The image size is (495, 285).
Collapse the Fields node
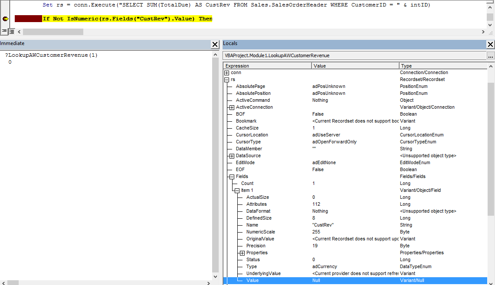232,177
